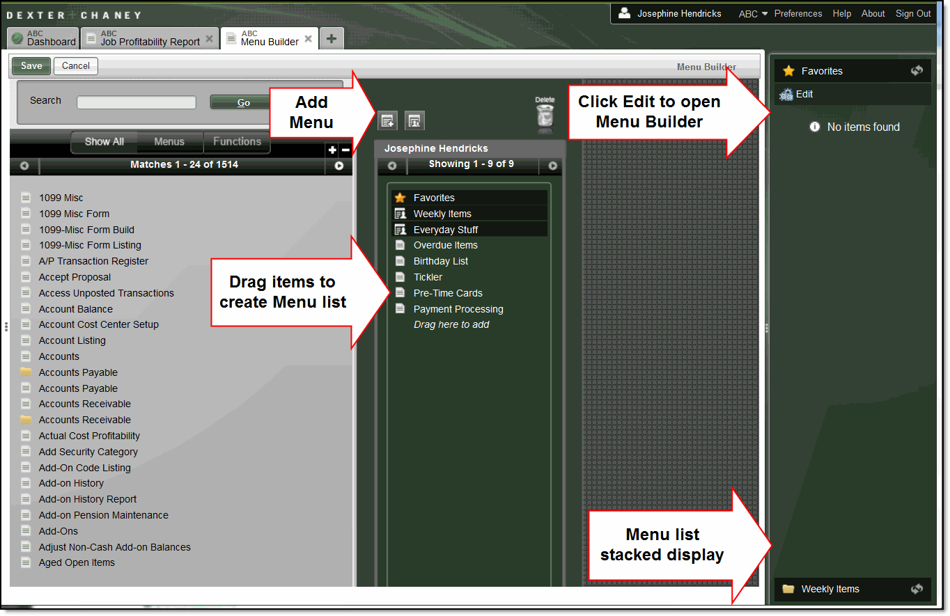Click the star icon in Favorites panel header
Viewport: 950px width, 616px height.
(788, 71)
